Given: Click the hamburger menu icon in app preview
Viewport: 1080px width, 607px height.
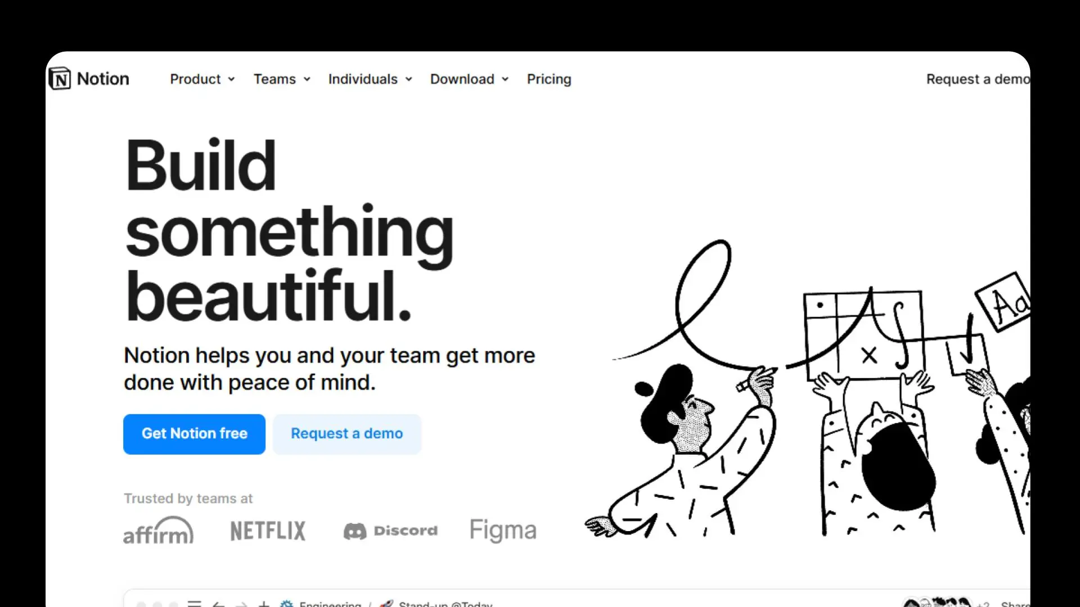Looking at the screenshot, I should (194, 603).
